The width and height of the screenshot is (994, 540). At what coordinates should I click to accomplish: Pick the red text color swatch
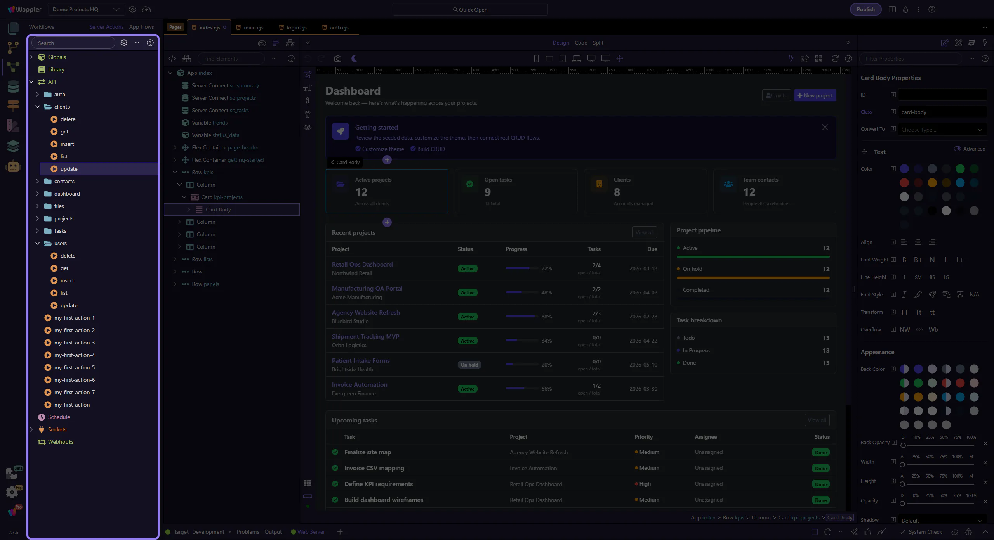click(904, 183)
